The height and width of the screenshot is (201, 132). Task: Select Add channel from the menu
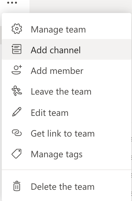tap(56, 50)
